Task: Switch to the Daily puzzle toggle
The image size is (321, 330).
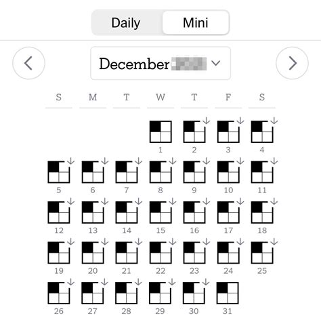Action: coord(126,22)
